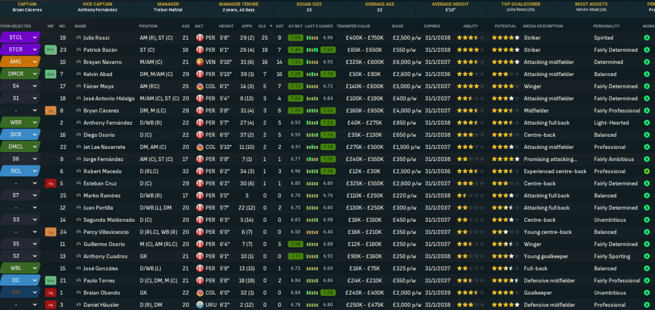Image resolution: width=655 pixels, height=310 pixels.
Task: Sort players by the Potential column header
Action: tap(505, 26)
